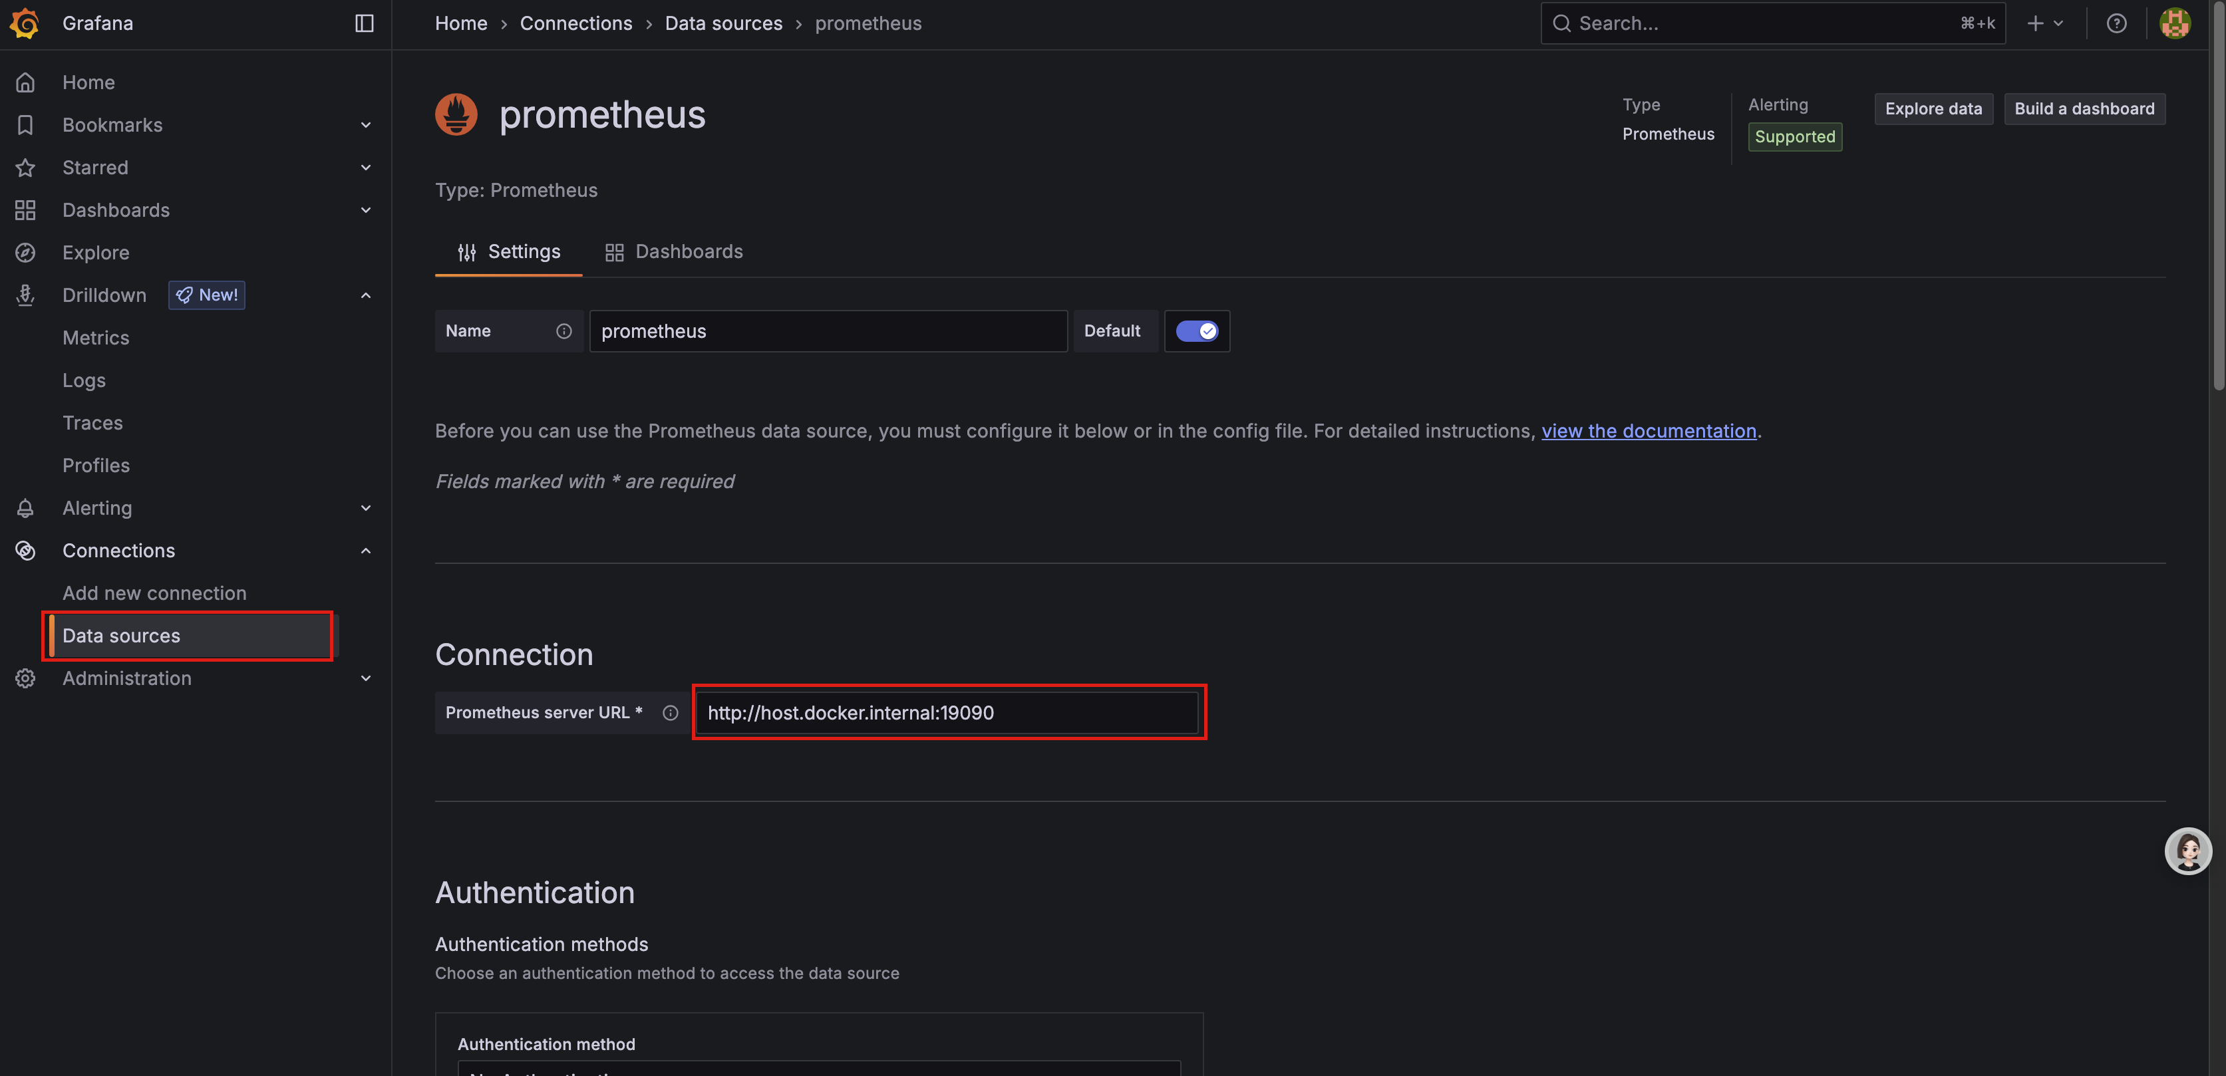Expand the Bookmarks section chevron
The image size is (2226, 1076).
click(x=365, y=124)
